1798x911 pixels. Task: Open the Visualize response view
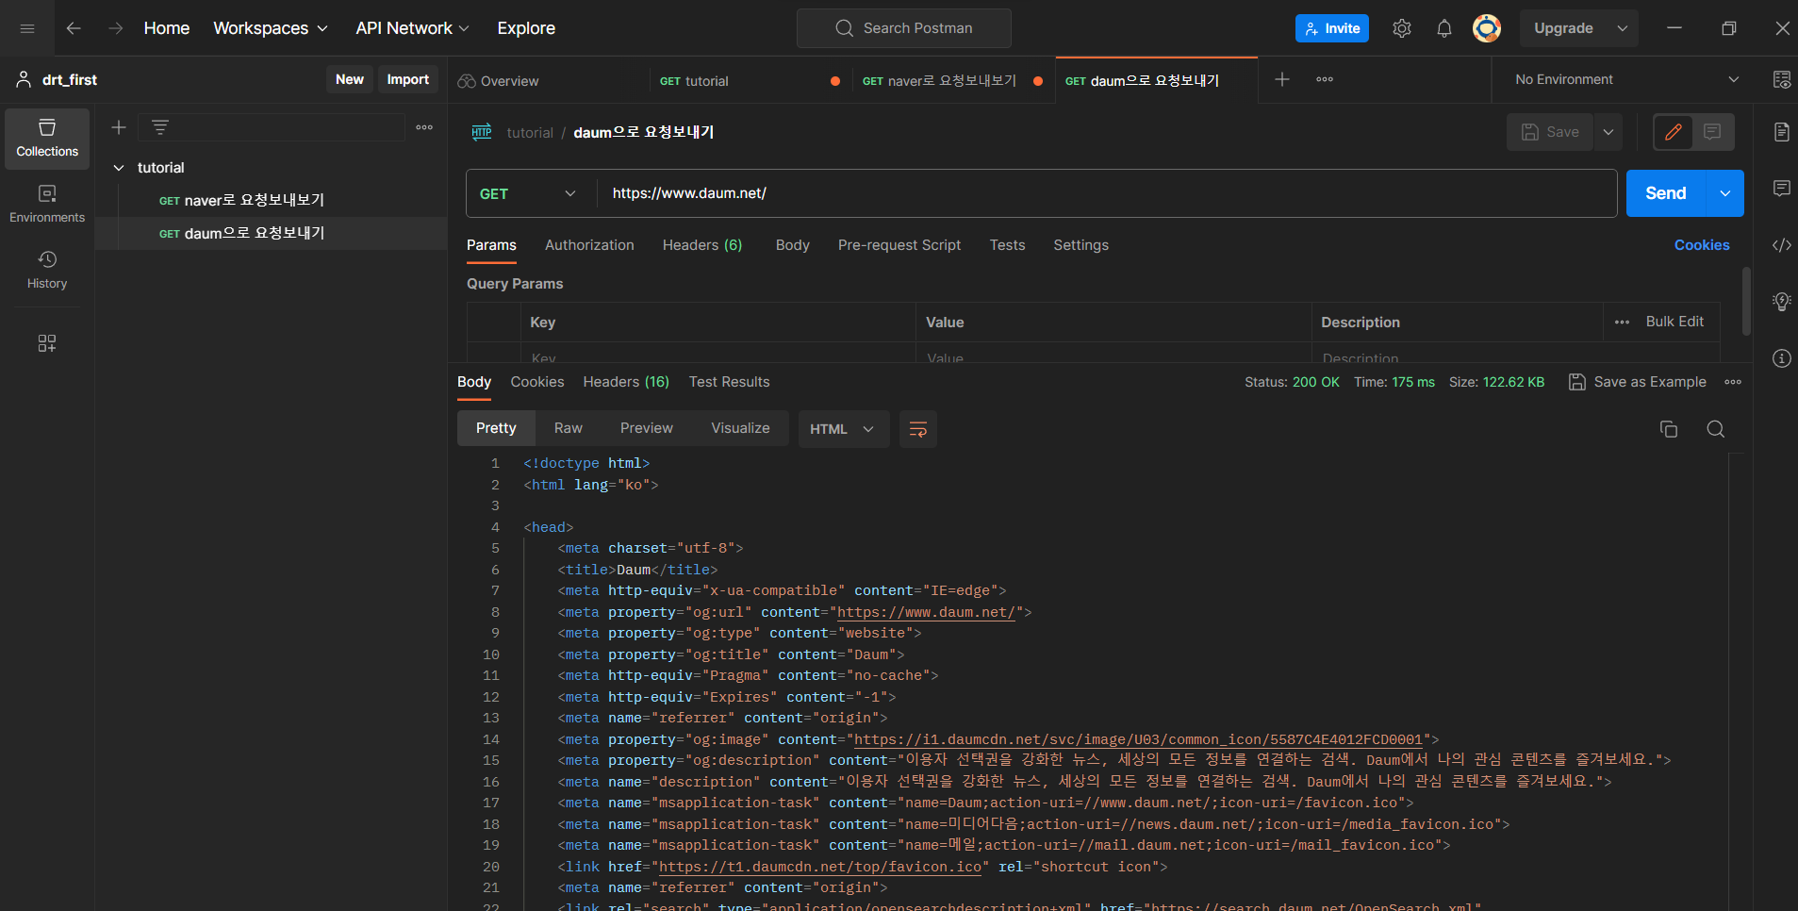[740, 428]
